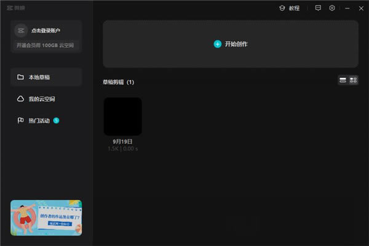Screen dimensions: 369x246
Task: Click 点击登录账户 to sign in
Action: (46, 30)
